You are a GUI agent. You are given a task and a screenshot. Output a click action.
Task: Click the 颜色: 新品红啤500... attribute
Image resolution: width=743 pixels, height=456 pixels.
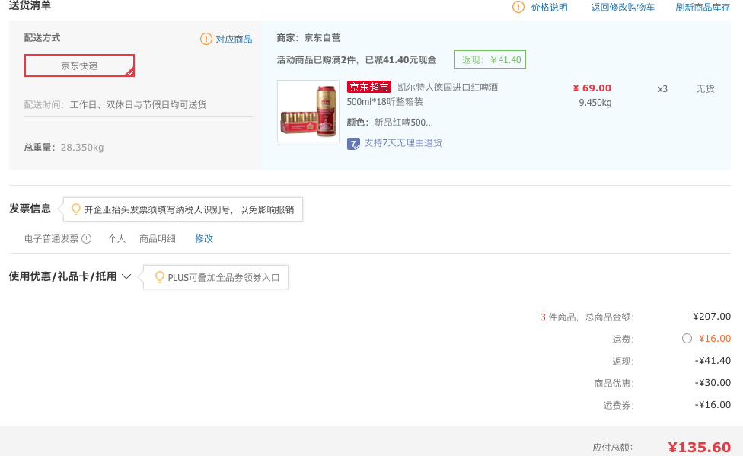click(390, 123)
